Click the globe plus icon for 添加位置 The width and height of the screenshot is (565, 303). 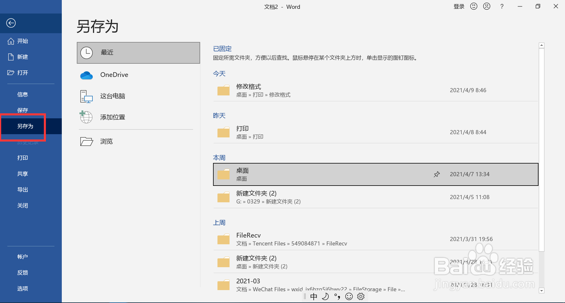(86, 117)
